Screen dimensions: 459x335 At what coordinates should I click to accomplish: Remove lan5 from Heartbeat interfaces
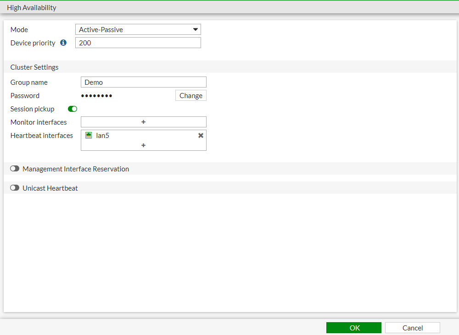point(201,135)
